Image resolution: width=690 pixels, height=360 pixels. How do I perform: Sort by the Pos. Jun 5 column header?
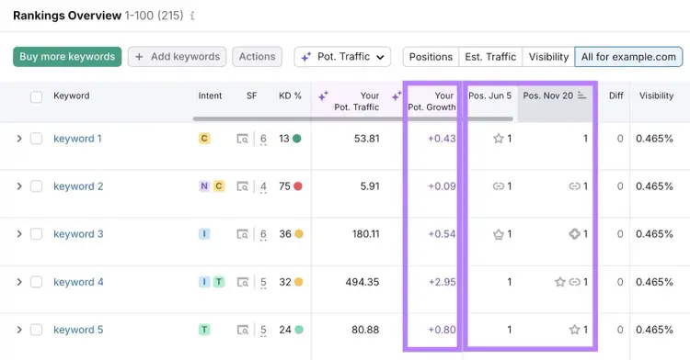point(489,96)
